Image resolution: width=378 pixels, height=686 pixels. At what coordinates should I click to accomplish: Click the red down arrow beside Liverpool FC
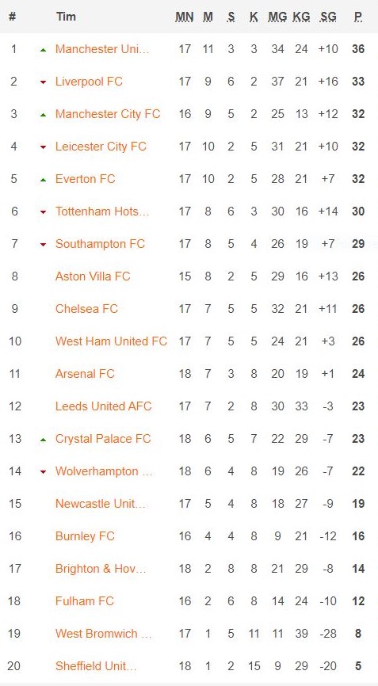click(x=43, y=82)
